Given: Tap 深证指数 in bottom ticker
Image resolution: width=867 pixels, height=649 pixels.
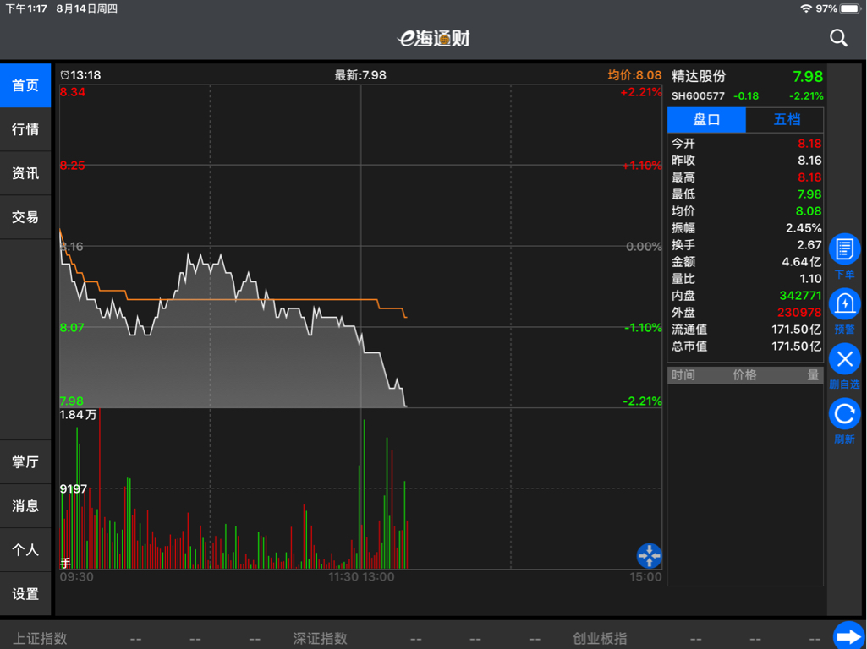Looking at the screenshot, I should (320, 639).
